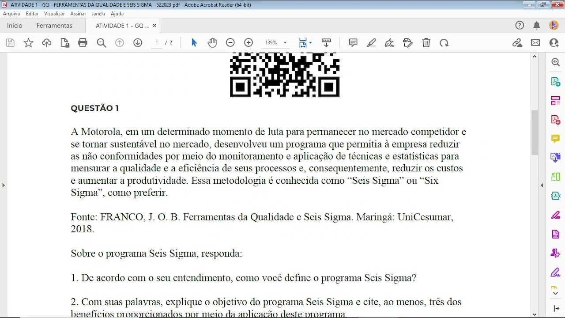Expand the right pane with bottom arrow icon
The height and width of the screenshot is (318, 565).
(556, 308)
